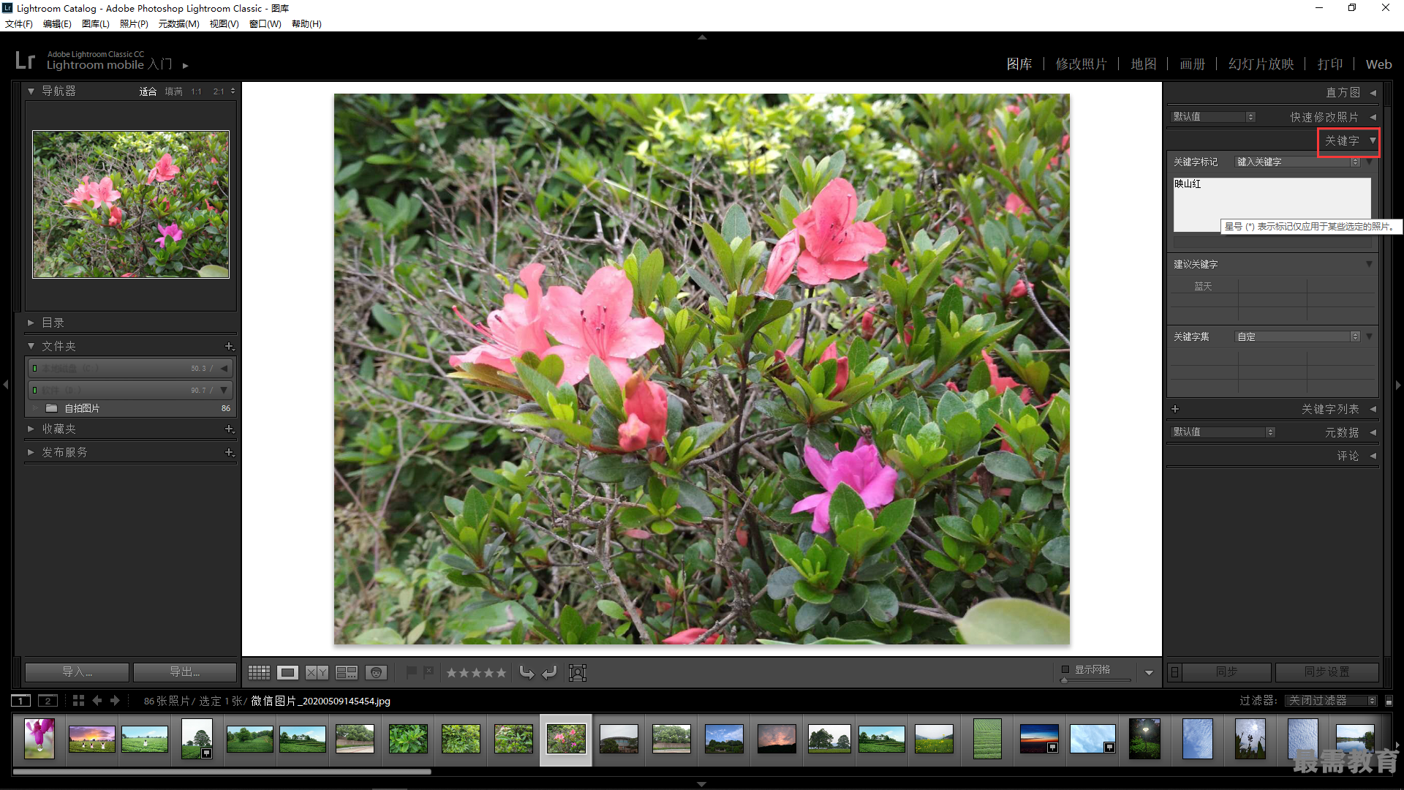Select main window display button 1
Viewport: 1404px width, 790px height.
click(x=21, y=701)
